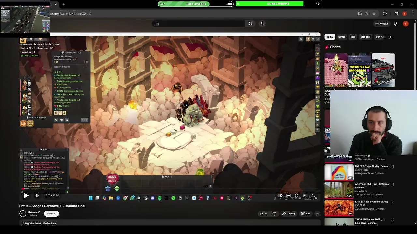
Task: Toggle autoplay switch in player
Action: tap(281, 196)
